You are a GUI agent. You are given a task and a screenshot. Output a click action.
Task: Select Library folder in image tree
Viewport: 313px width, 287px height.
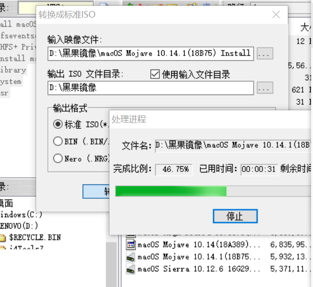[13, 70]
